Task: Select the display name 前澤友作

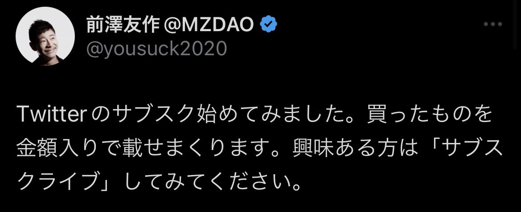Action: coord(123,25)
